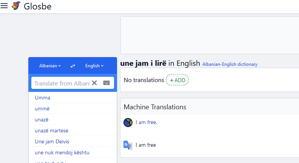This screenshot has height=163, width=299.
Task: Open the hamburger menu
Action: point(4,6)
